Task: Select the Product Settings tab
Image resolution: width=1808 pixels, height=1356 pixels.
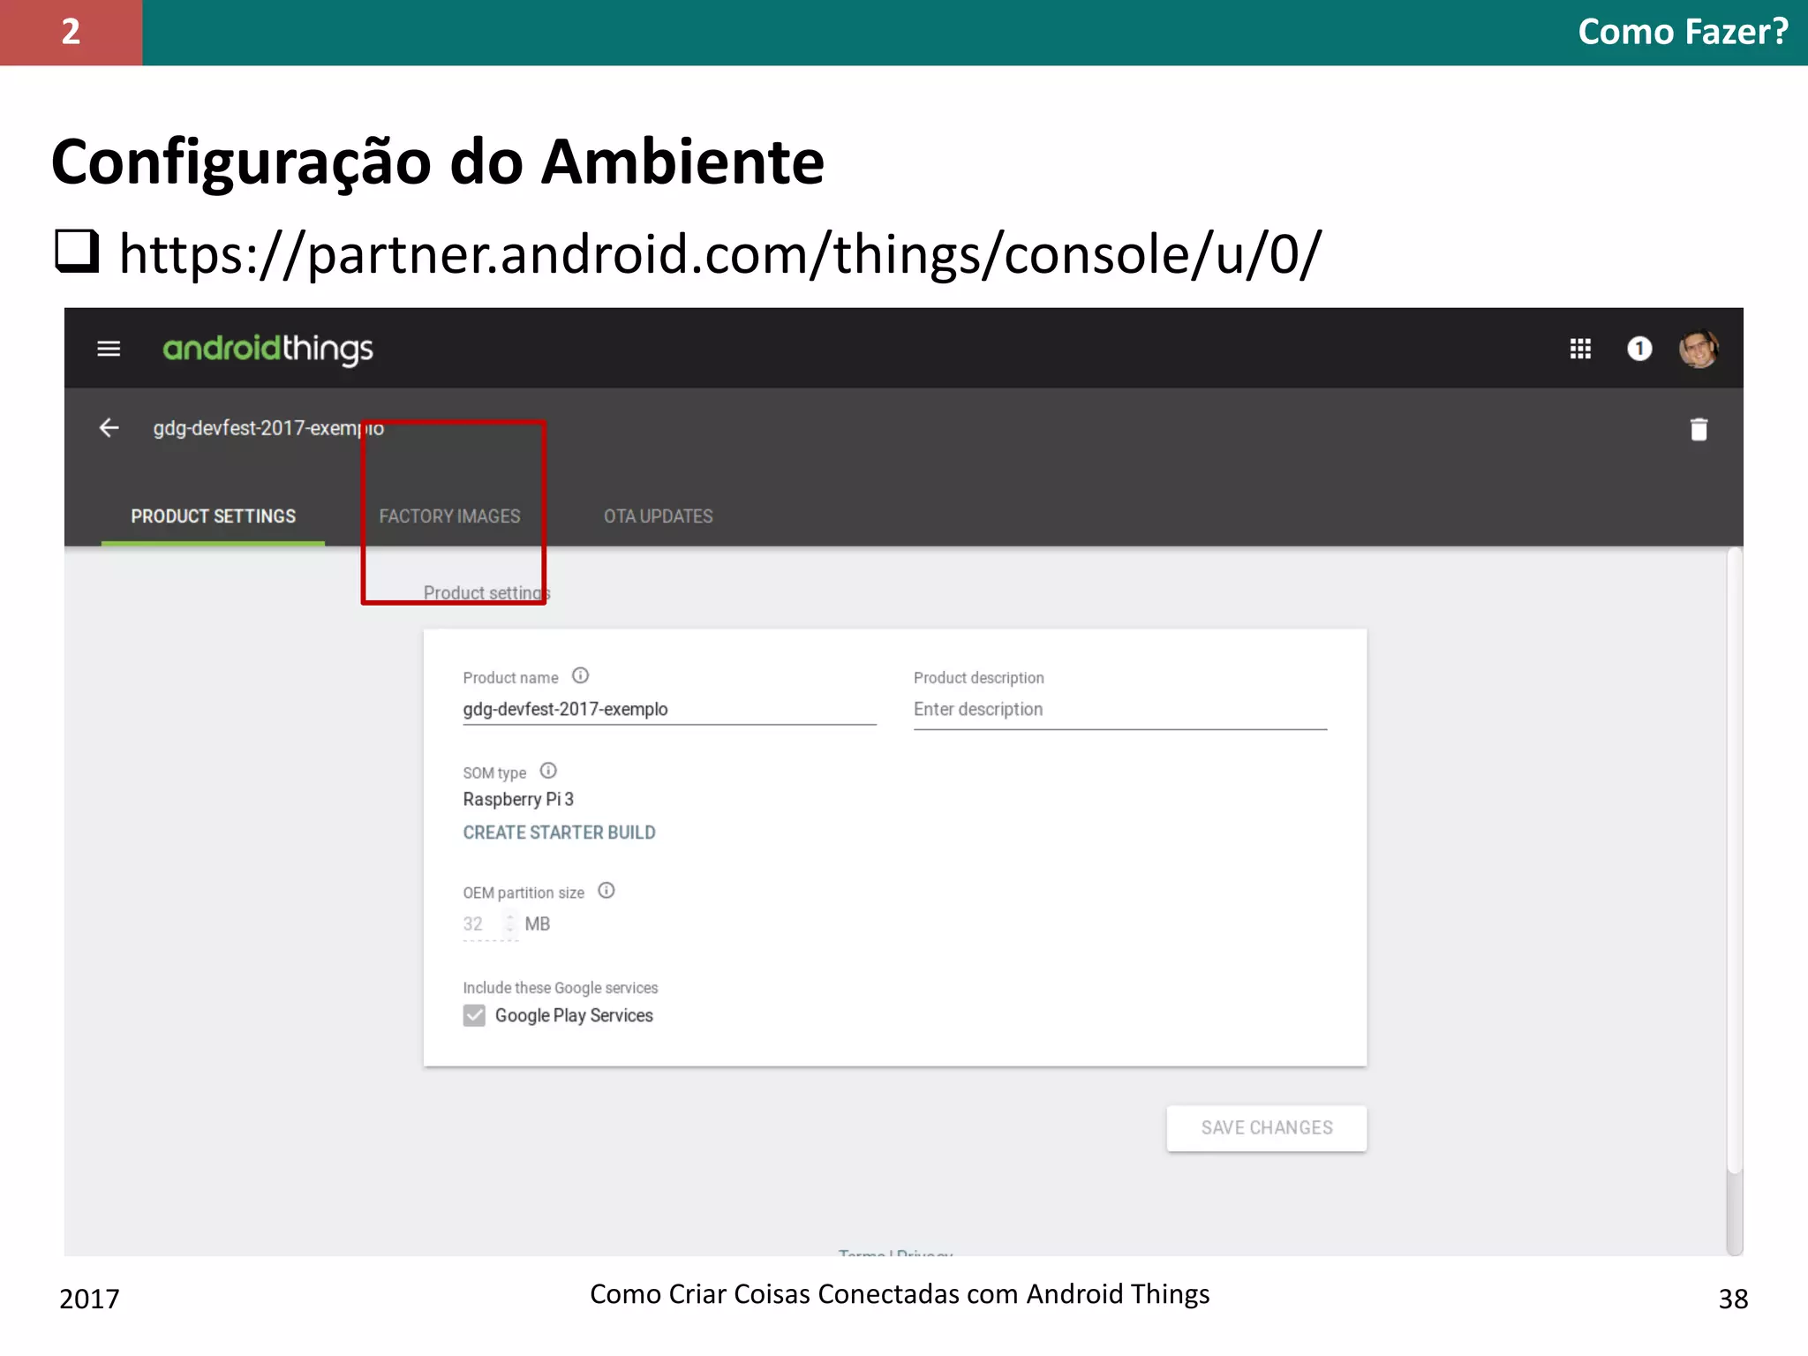Action: tap(213, 516)
